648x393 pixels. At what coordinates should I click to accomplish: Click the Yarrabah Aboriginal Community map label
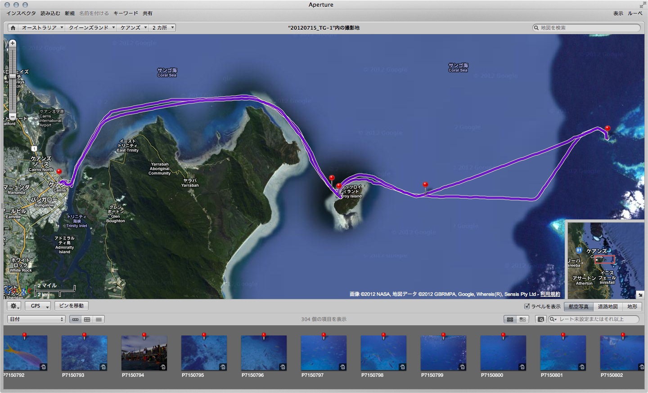[x=160, y=169]
